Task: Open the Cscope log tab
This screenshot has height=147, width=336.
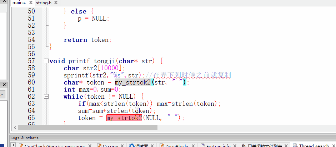Action: click(111, 146)
